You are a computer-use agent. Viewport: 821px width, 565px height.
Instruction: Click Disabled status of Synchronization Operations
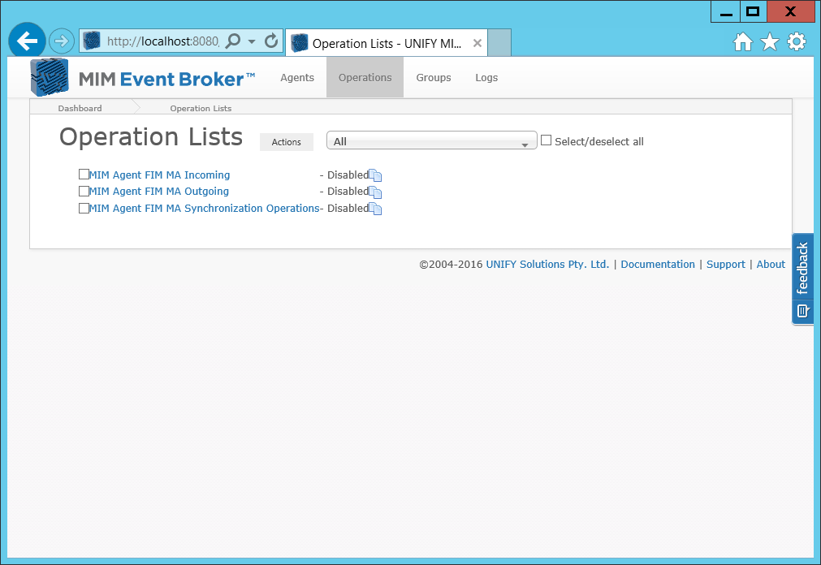pyautogui.click(x=348, y=208)
